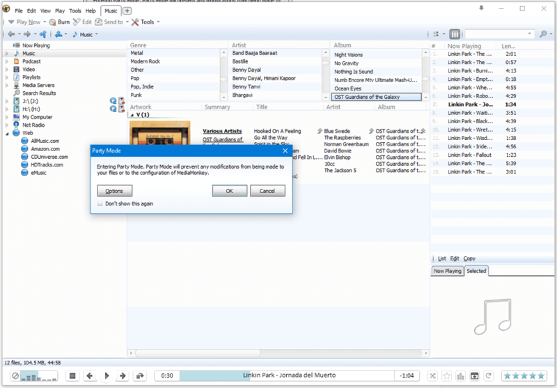Open Options in Party Mode dialog
557x388 pixels.
(x=114, y=191)
